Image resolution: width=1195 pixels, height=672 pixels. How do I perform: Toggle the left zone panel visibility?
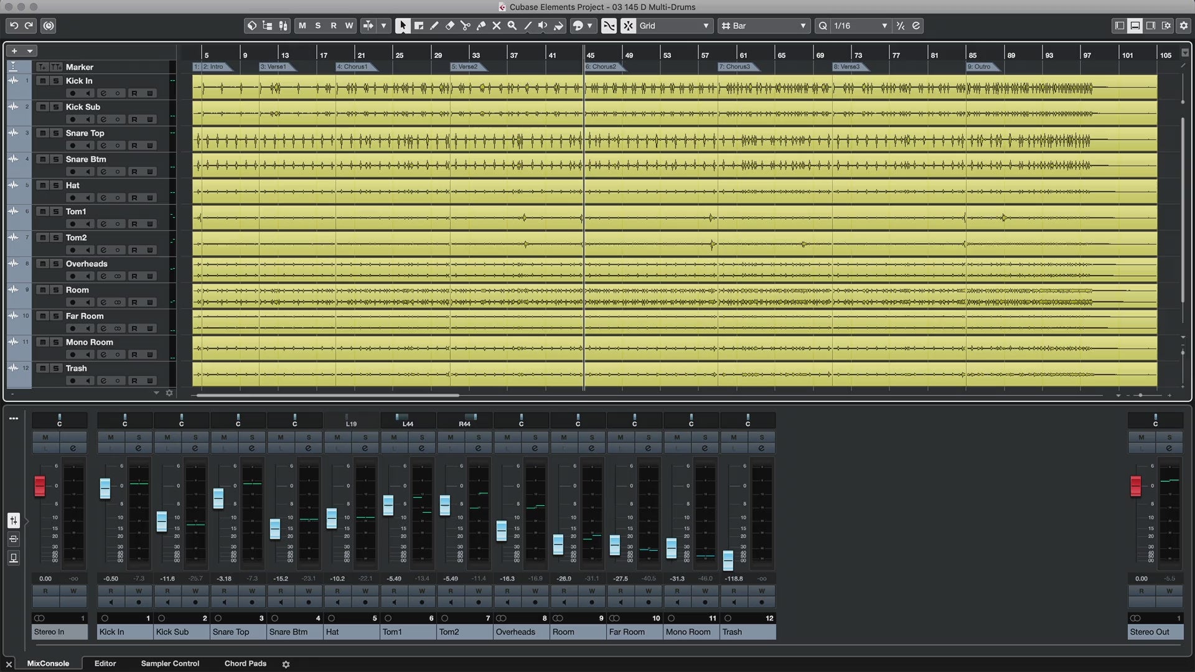(x=1119, y=26)
